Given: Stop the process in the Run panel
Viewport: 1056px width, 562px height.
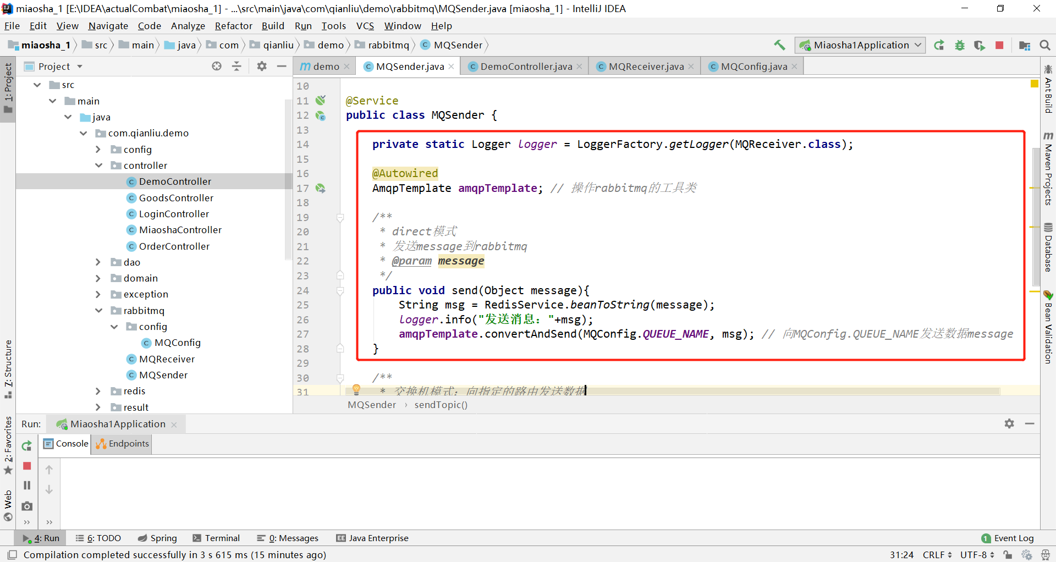Looking at the screenshot, I should (x=27, y=466).
